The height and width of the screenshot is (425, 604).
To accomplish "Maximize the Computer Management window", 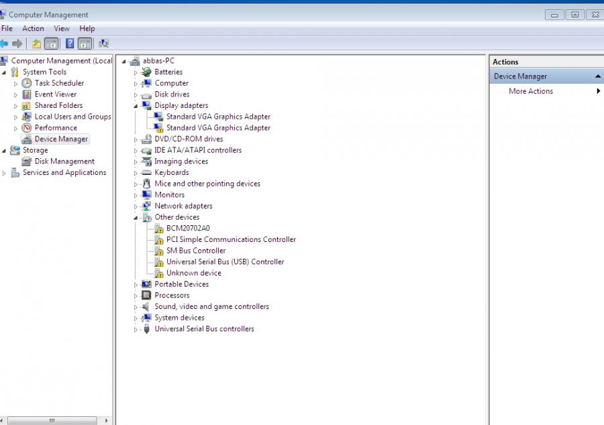I will pos(574,15).
